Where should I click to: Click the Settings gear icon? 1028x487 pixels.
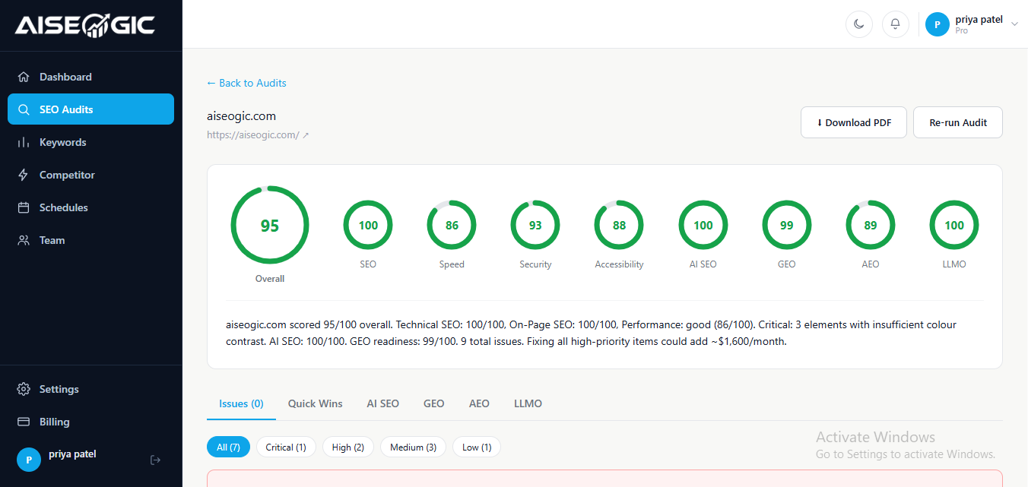pyautogui.click(x=24, y=389)
